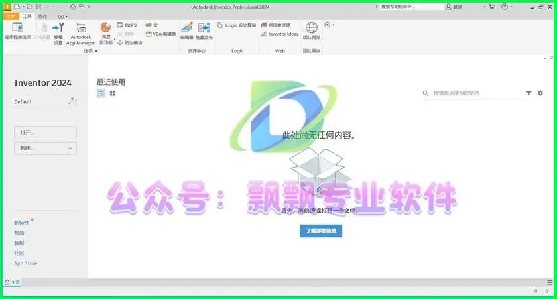Image resolution: width=557 pixels, height=299 pixels.
Task: Launch Autodesk App Manager
Action: [81, 33]
